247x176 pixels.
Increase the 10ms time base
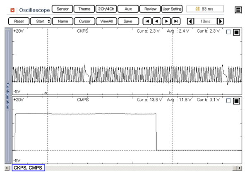[220, 21]
